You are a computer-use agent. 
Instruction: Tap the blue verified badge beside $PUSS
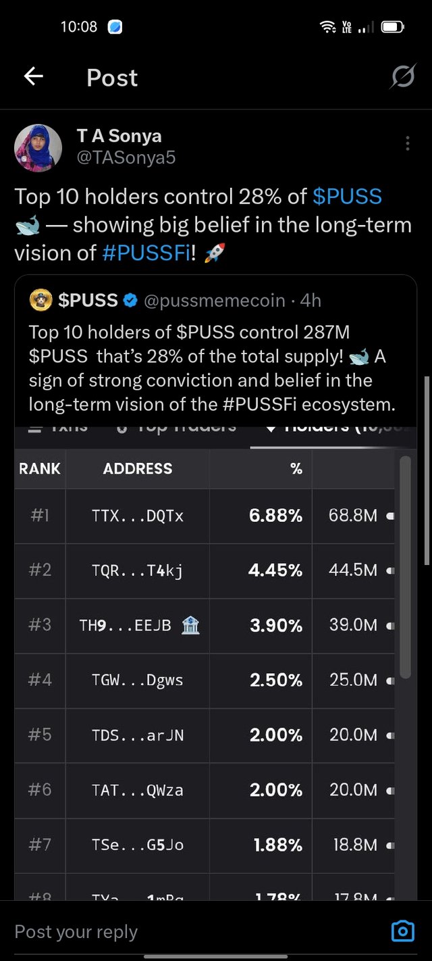click(130, 301)
